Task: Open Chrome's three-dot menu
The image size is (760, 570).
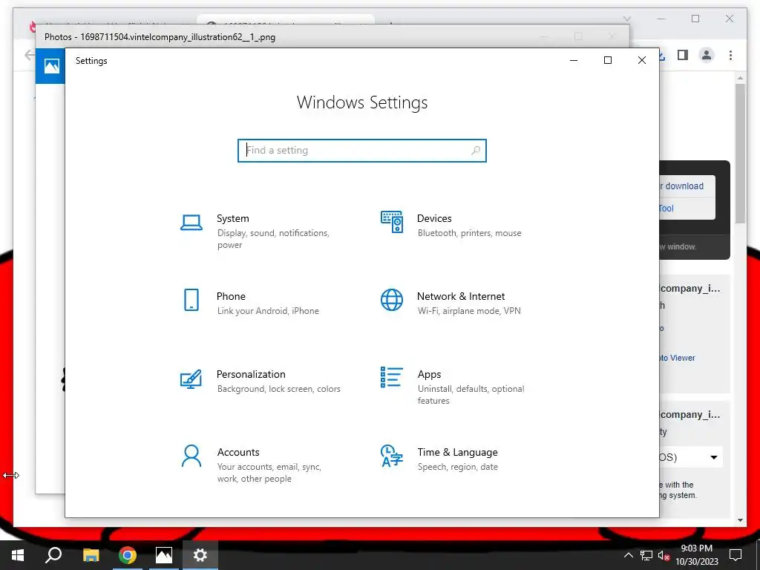Action: point(730,55)
